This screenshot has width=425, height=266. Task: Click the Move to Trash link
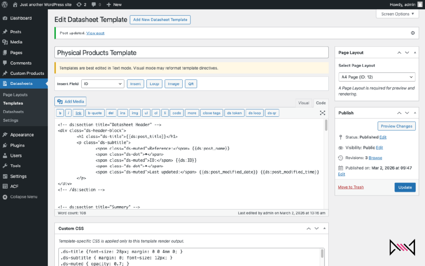pyautogui.click(x=351, y=187)
